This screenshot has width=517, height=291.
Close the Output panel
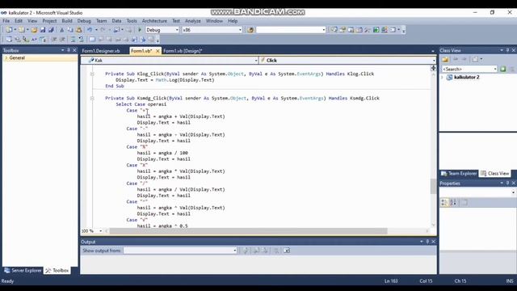pyautogui.click(x=433, y=242)
